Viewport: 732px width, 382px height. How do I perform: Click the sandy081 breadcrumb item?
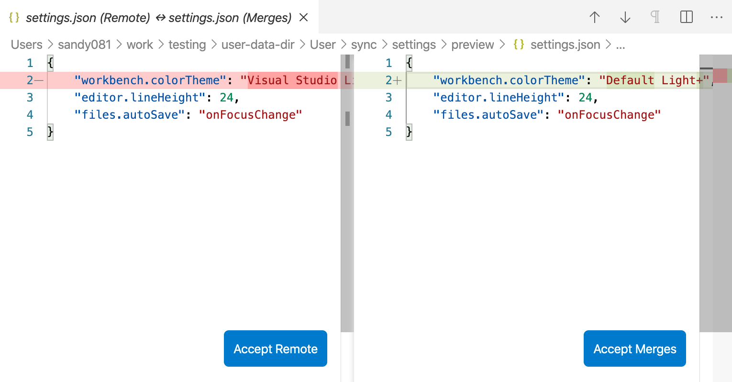(84, 44)
